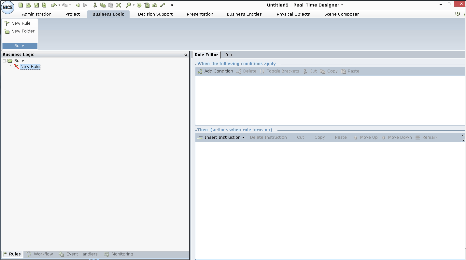Click the magnifier search icon
This screenshot has width=466, height=260.
click(128, 5)
